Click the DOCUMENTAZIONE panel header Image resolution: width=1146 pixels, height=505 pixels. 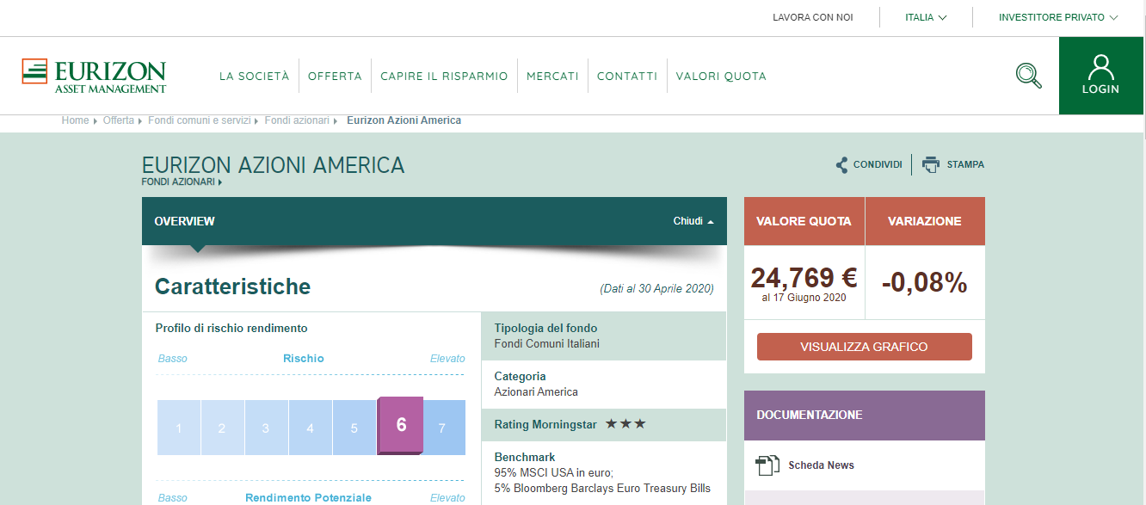pyautogui.click(x=865, y=416)
